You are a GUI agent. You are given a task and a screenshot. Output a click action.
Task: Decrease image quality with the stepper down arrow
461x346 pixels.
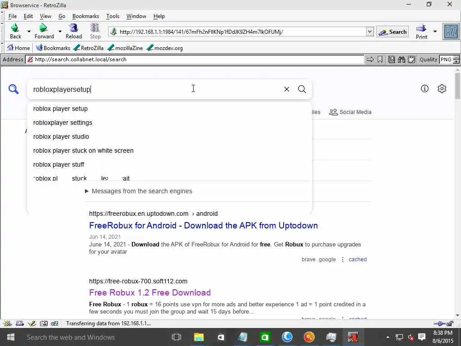coord(456,61)
